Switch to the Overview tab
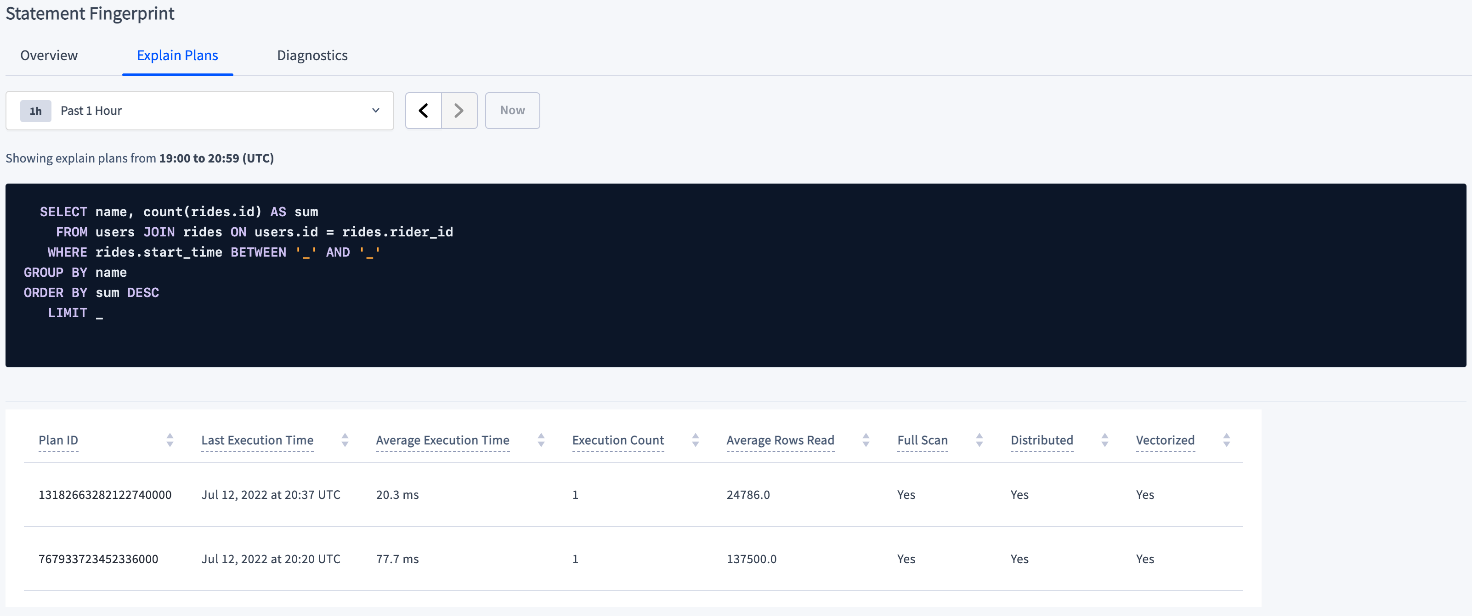Screen dimensions: 1472x616 pos(49,54)
